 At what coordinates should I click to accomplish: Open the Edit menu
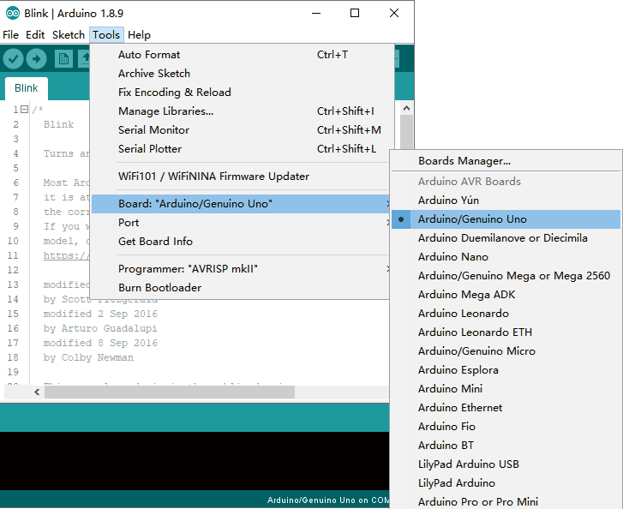click(35, 35)
